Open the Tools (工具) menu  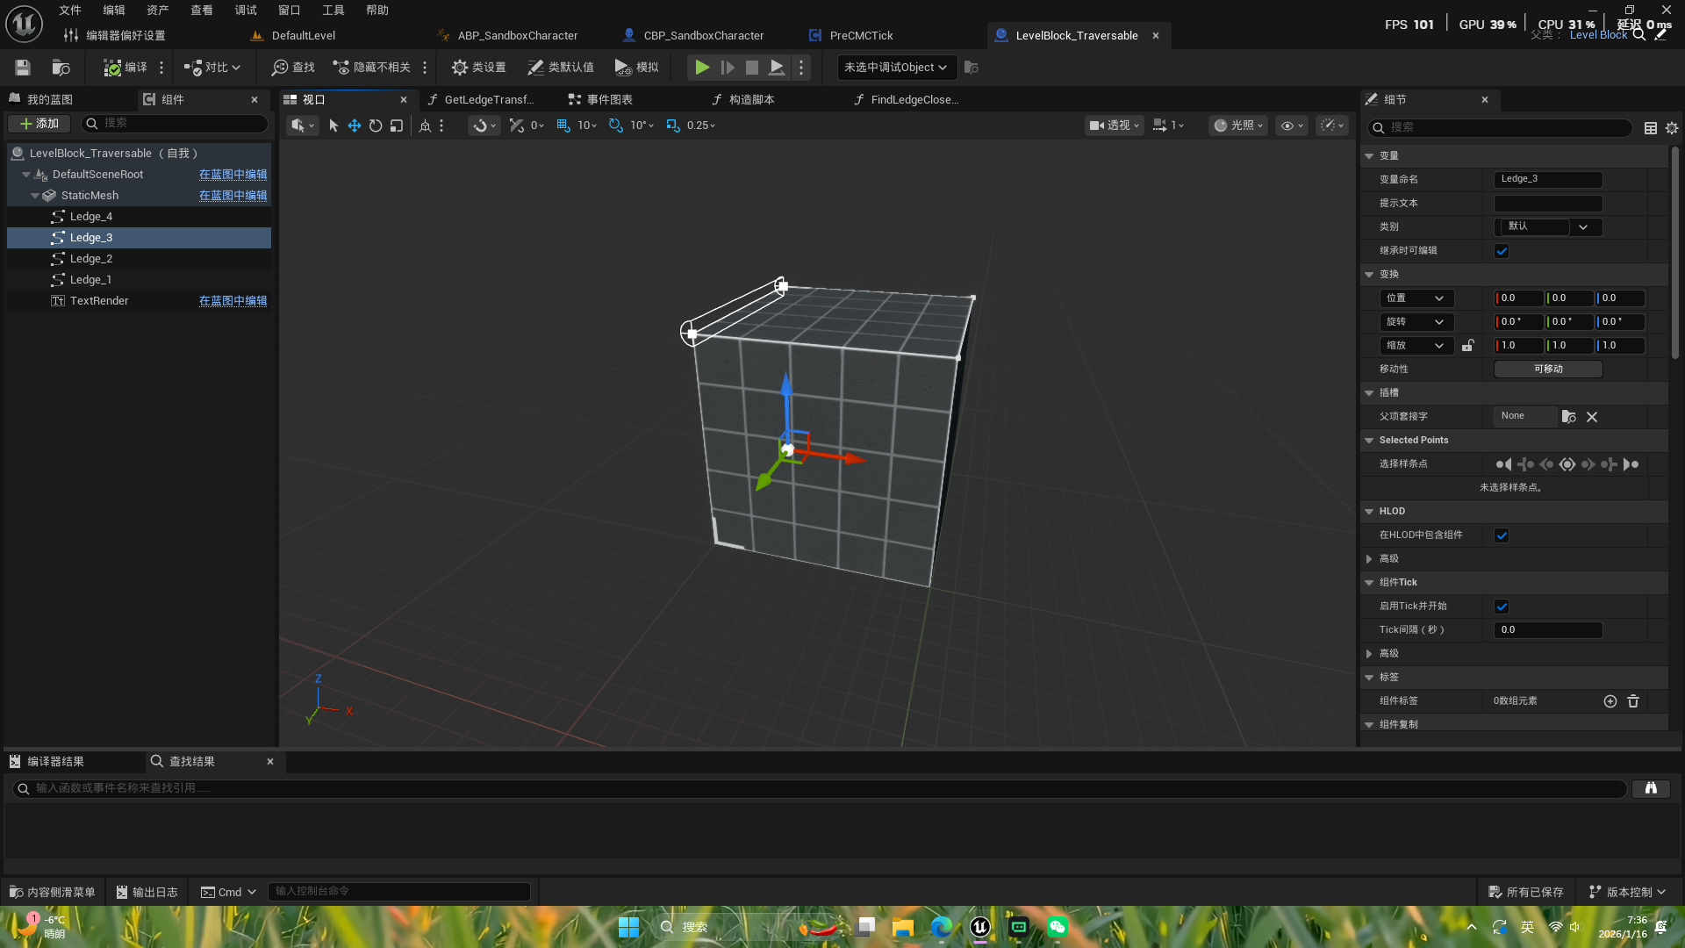click(x=333, y=11)
